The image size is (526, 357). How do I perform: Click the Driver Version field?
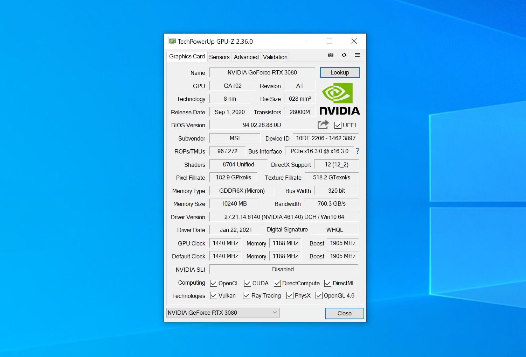point(284,217)
